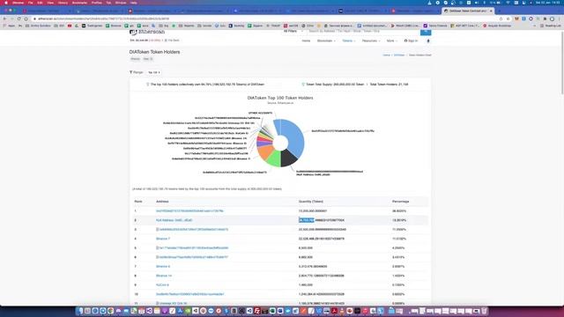Open rank 3 contract address link
The image size is (564, 317).
pos(194,229)
